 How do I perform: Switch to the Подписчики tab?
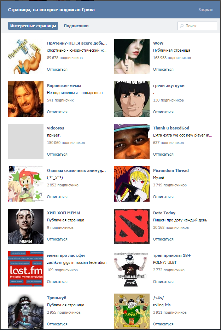[76, 26]
